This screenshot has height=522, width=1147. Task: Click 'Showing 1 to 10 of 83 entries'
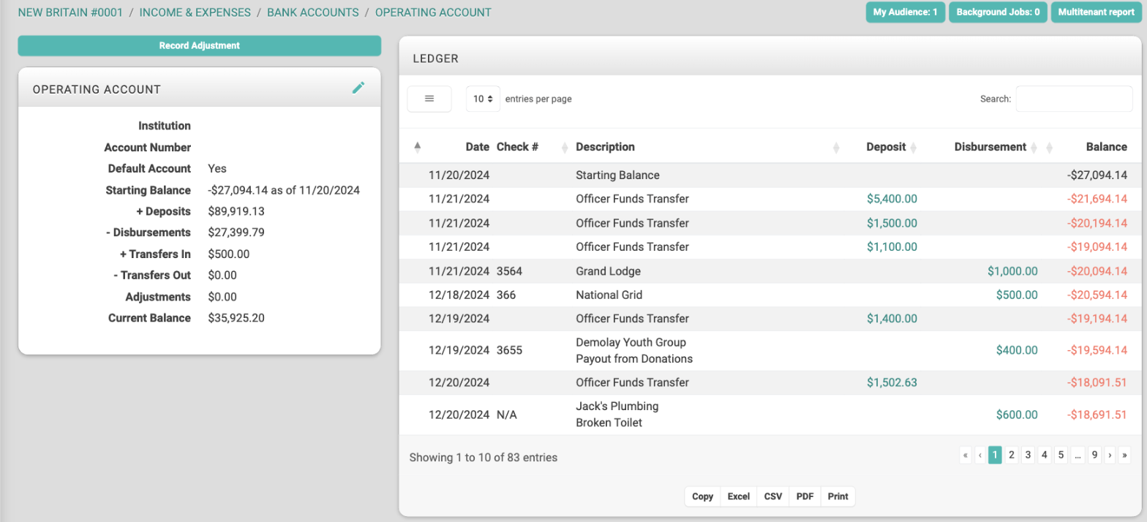coord(484,458)
